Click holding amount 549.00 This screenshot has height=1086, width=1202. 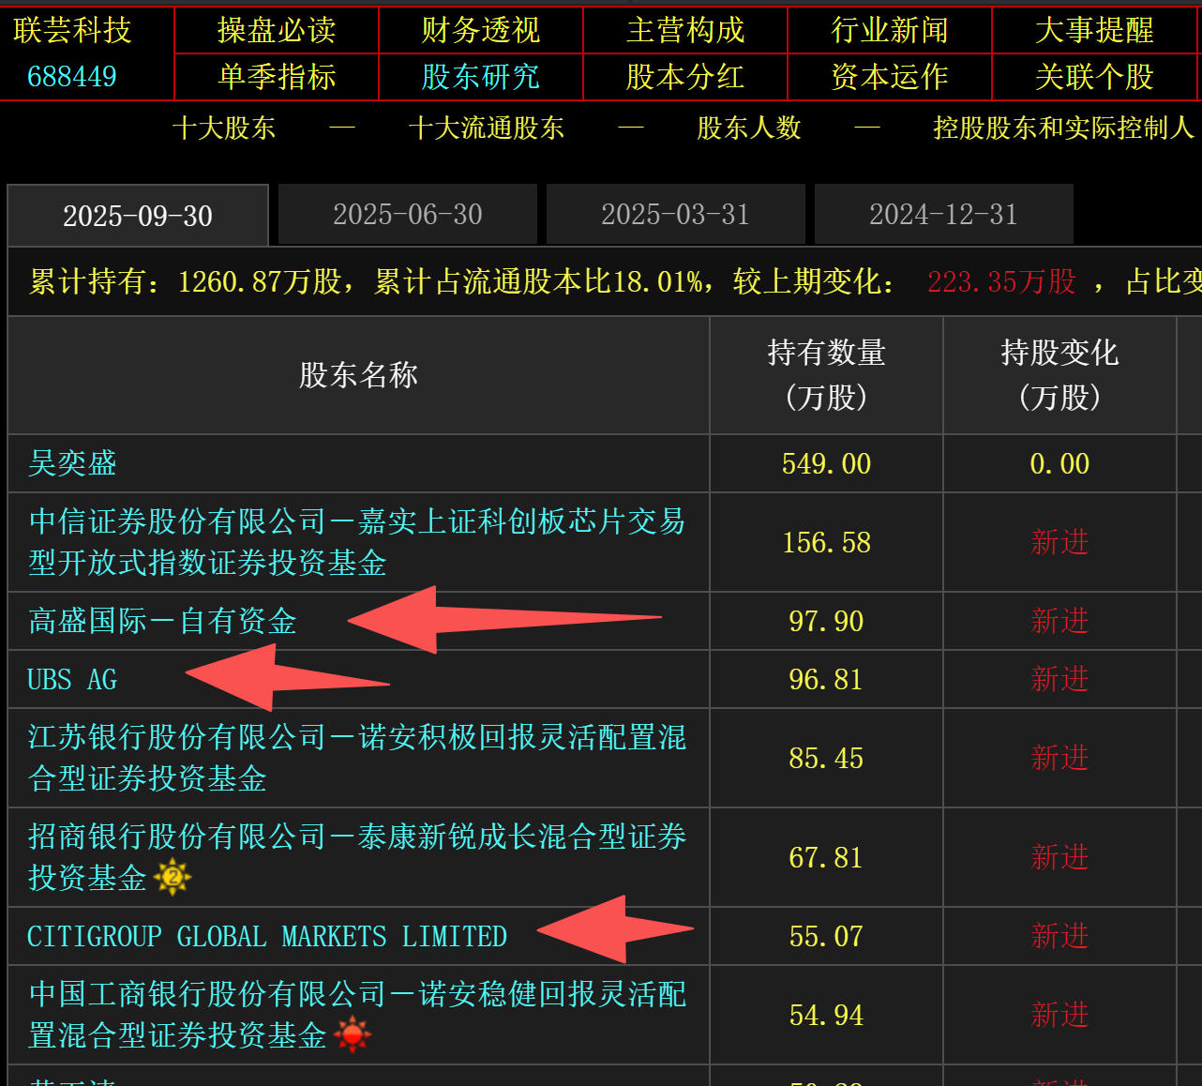[826, 463]
